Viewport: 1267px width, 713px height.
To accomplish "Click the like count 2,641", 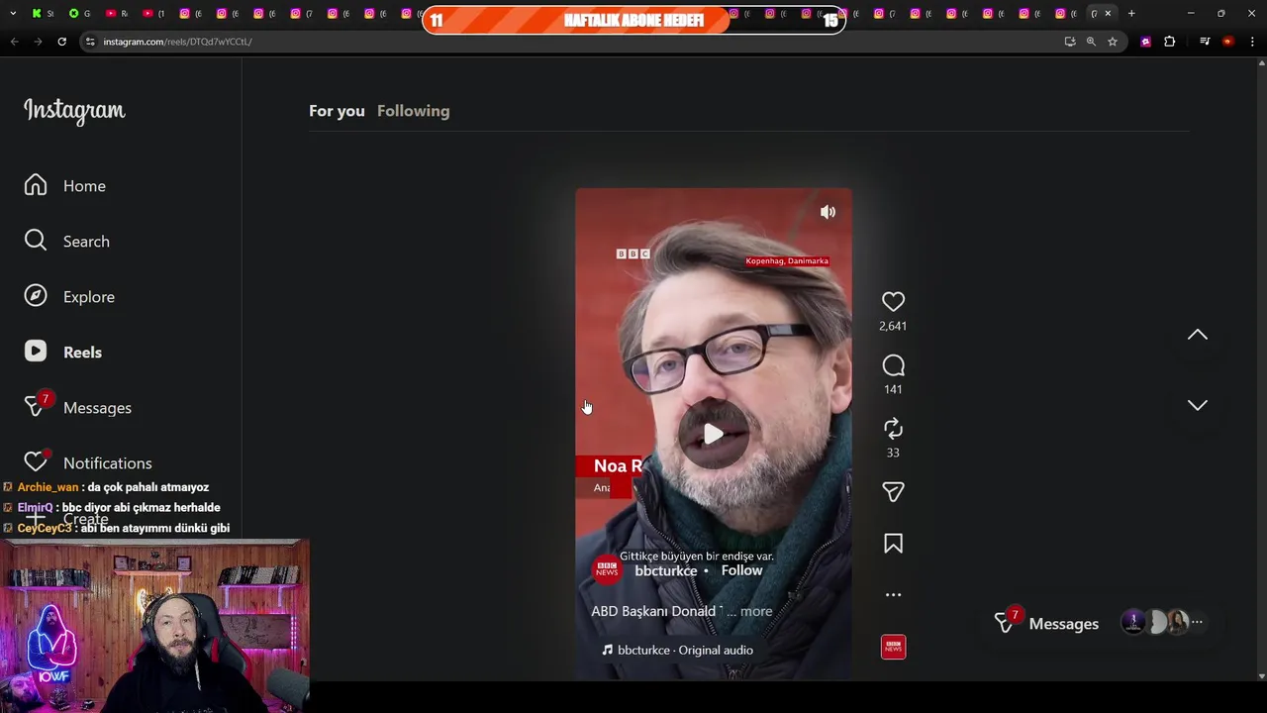I will [893, 326].
